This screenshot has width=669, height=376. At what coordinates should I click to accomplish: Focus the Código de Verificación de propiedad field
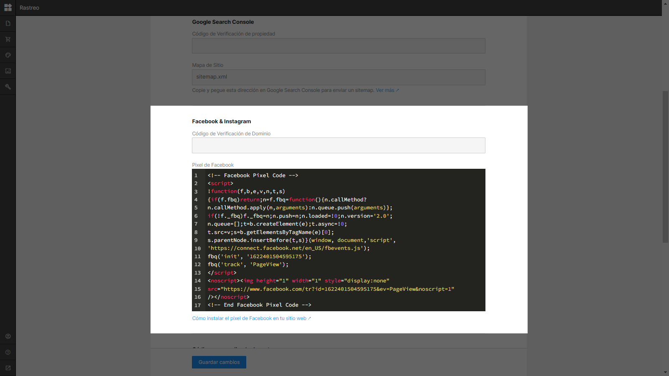(x=339, y=46)
